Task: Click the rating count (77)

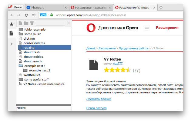Action: (136, 70)
